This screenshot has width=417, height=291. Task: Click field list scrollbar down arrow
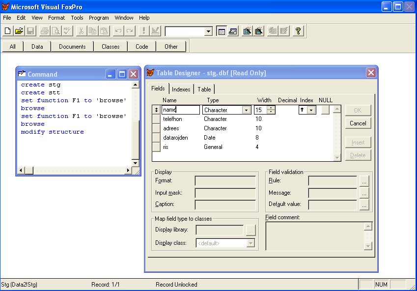click(337, 158)
